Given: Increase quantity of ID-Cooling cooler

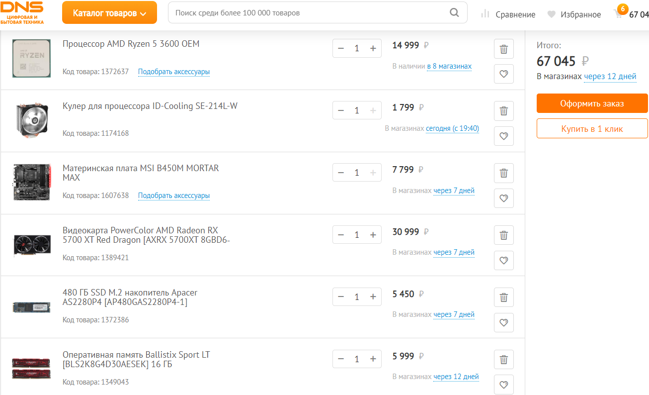Looking at the screenshot, I should (373, 110).
